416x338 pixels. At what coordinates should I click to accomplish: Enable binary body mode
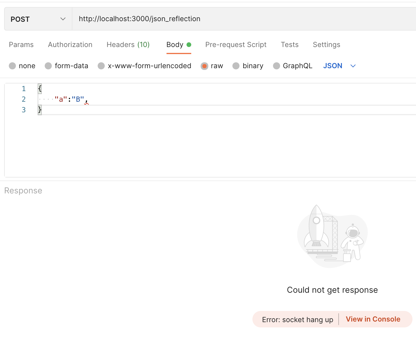(236, 66)
